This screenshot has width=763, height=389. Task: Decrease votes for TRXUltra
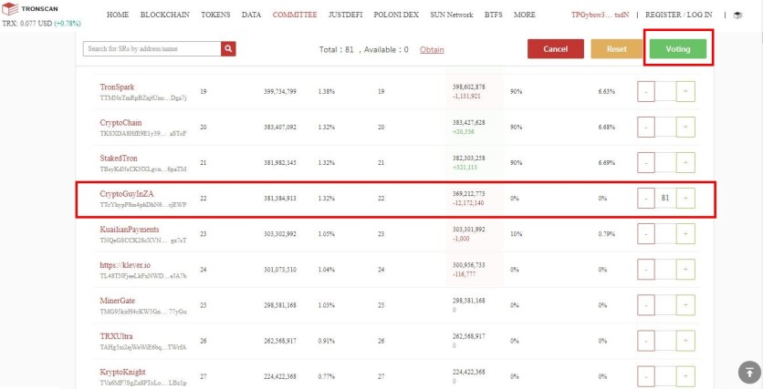coord(646,341)
